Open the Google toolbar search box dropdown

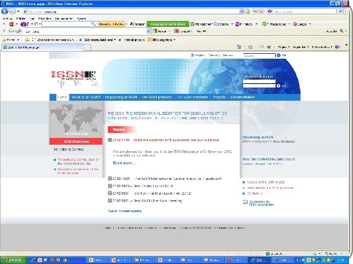(x=149, y=31)
